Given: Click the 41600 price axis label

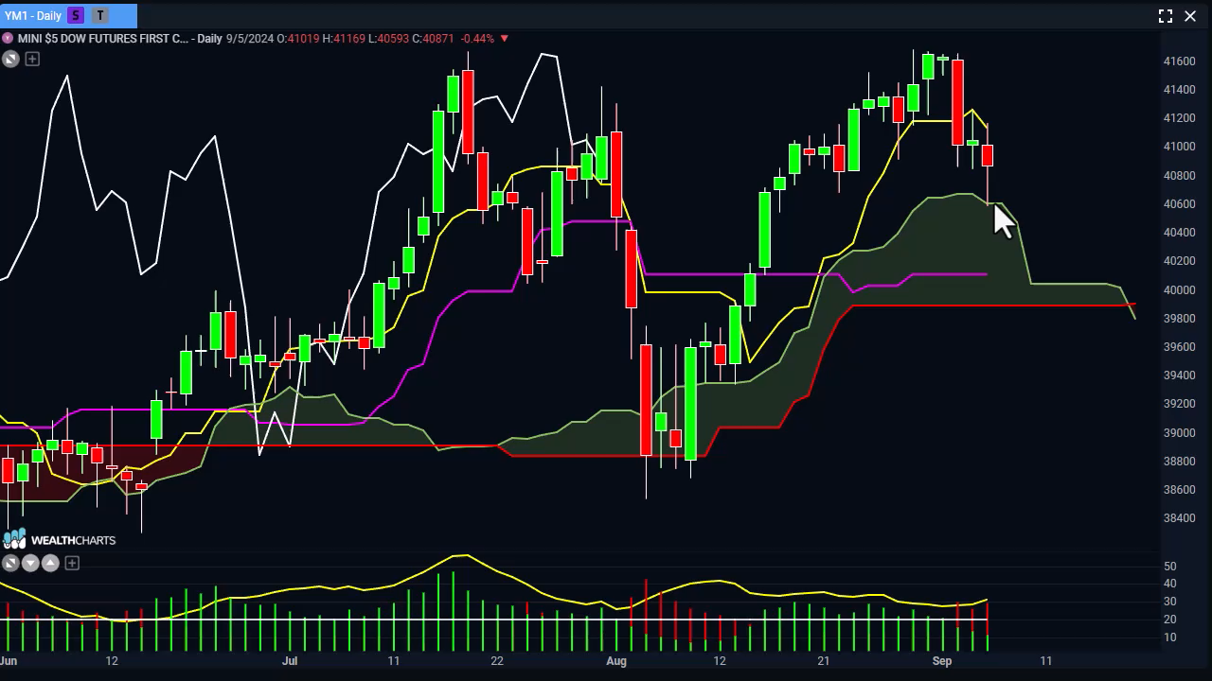Looking at the screenshot, I should (1179, 61).
